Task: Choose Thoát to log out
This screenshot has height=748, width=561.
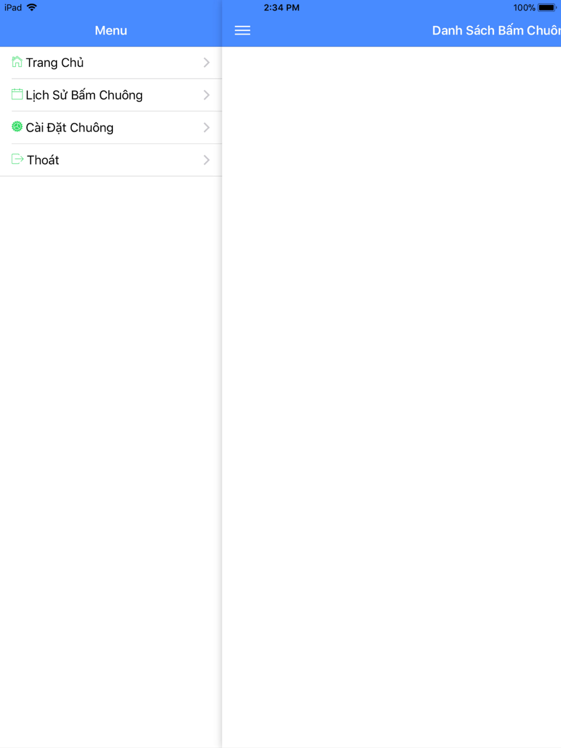Action: [x=111, y=160]
